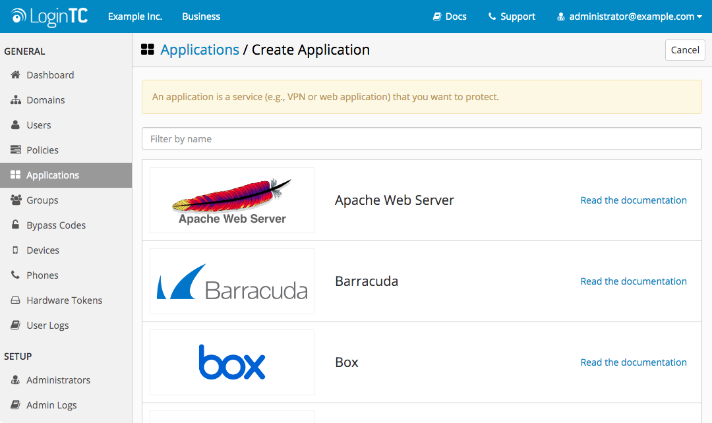
Task: Click the Administrators user icon
Action: (x=15, y=380)
